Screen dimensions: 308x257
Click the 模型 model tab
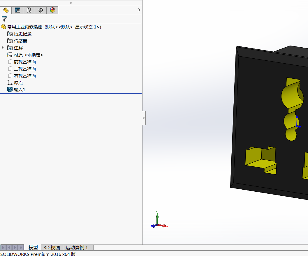pyautogui.click(x=33, y=248)
